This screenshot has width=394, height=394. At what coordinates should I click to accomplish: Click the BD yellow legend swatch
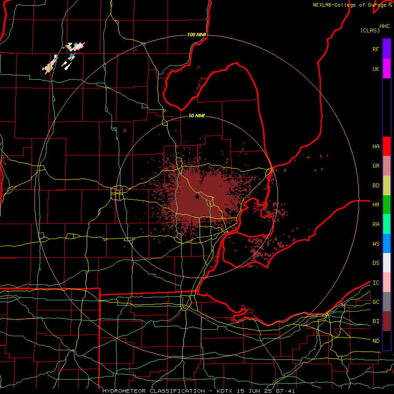coord(387,186)
